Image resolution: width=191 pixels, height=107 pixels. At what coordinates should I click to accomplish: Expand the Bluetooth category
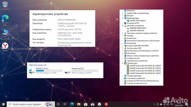pos(123,11)
